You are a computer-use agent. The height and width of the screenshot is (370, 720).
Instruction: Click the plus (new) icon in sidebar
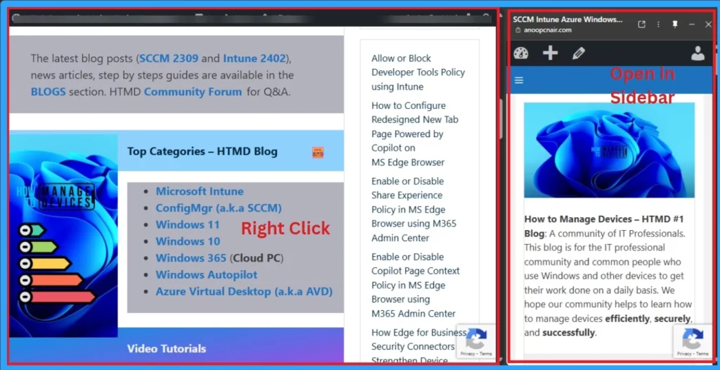pos(550,53)
